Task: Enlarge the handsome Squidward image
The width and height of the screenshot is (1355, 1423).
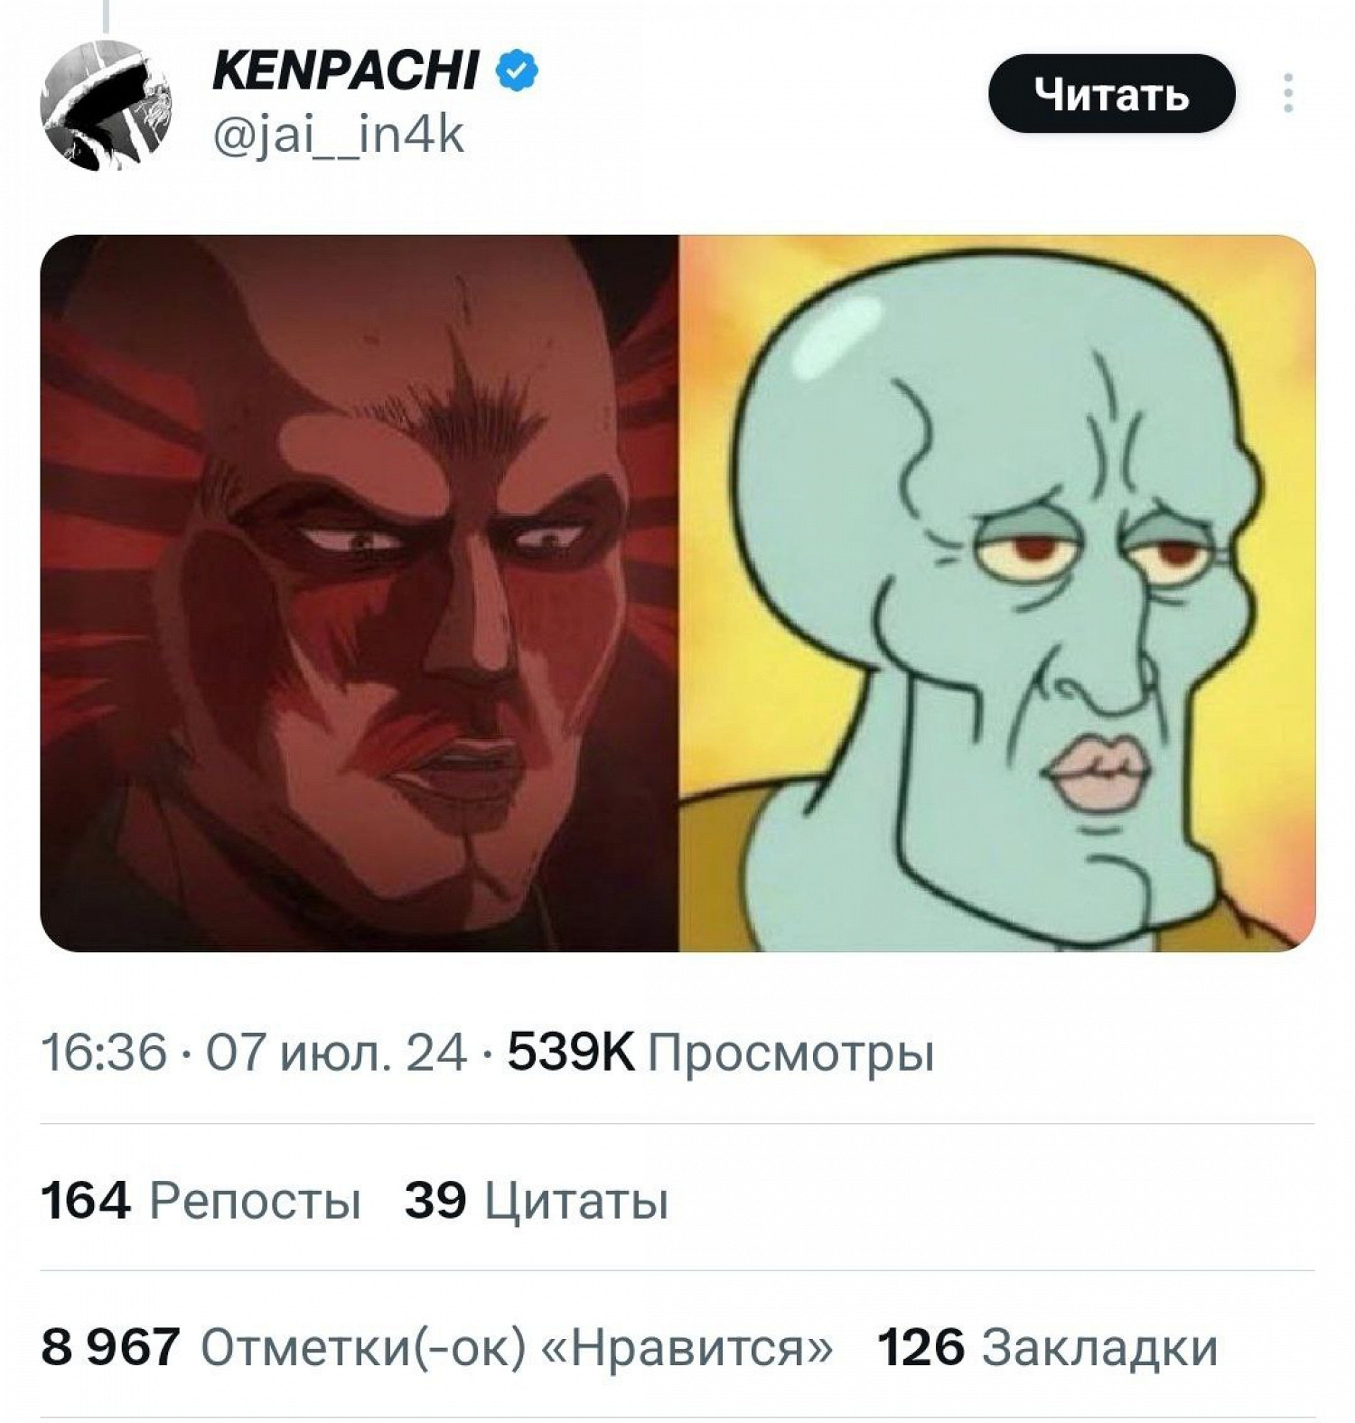Action: tap(997, 593)
